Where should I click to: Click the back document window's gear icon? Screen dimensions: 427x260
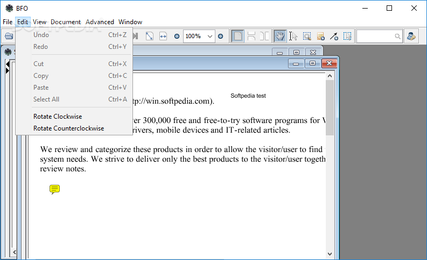tap(8, 52)
